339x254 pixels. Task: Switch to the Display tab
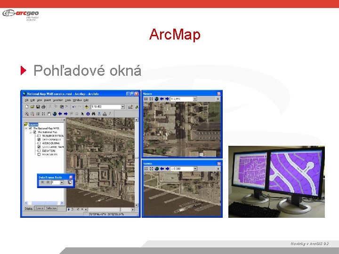[29, 208]
